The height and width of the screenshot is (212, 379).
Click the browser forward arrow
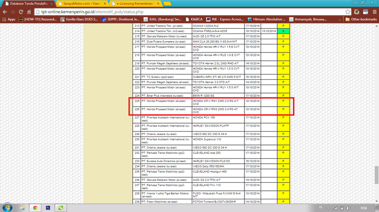(x=13, y=12)
